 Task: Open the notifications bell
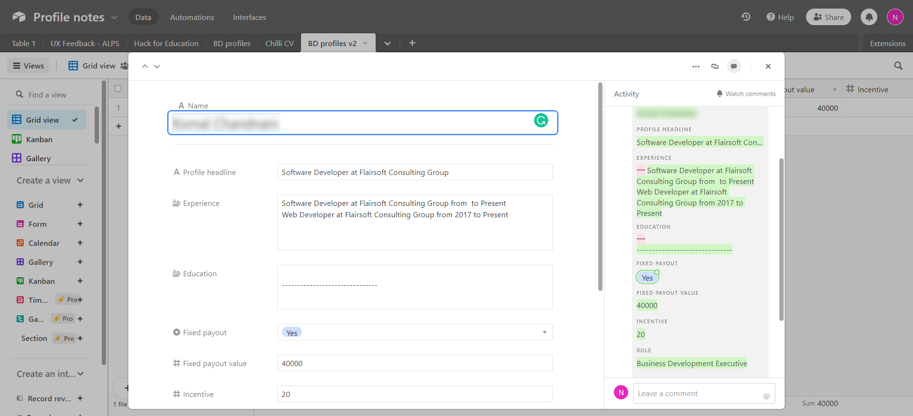(x=869, y=17)
